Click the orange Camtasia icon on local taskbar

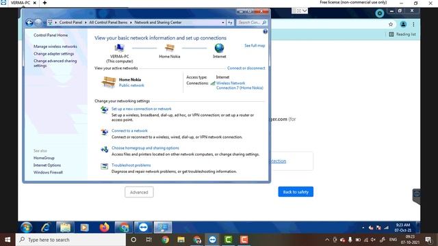(244, 240)
